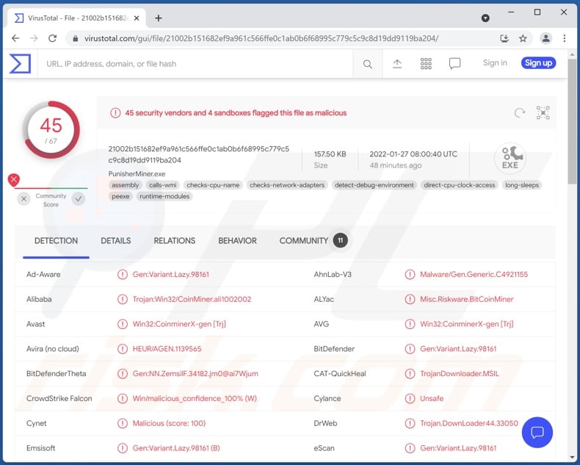Click the checks-cpu-name tag

[x=213, y=184]
